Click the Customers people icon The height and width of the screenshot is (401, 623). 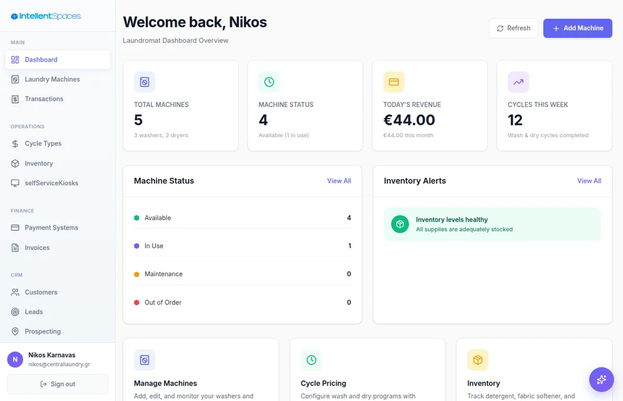[x=15, y=292]
